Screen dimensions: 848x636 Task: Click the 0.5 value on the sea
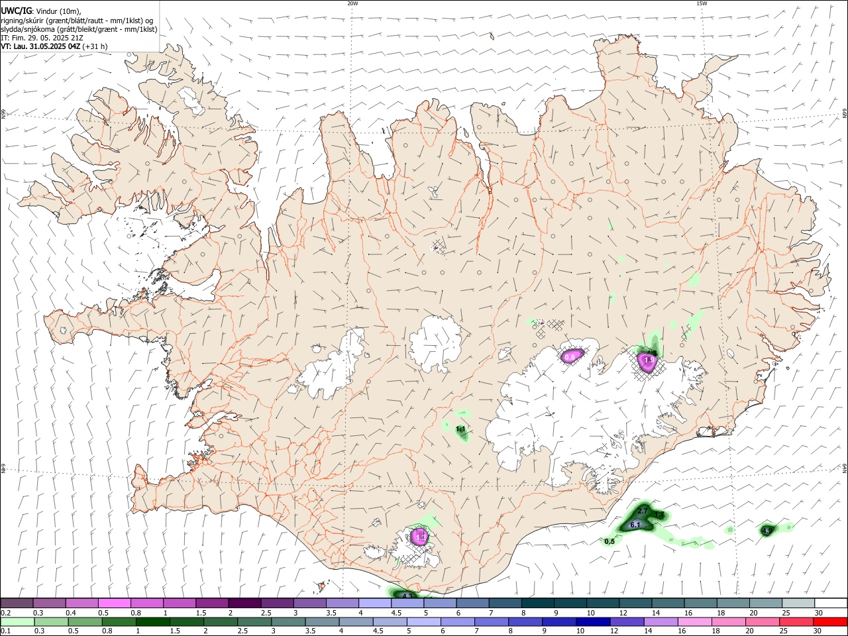[x=609, y=541]
